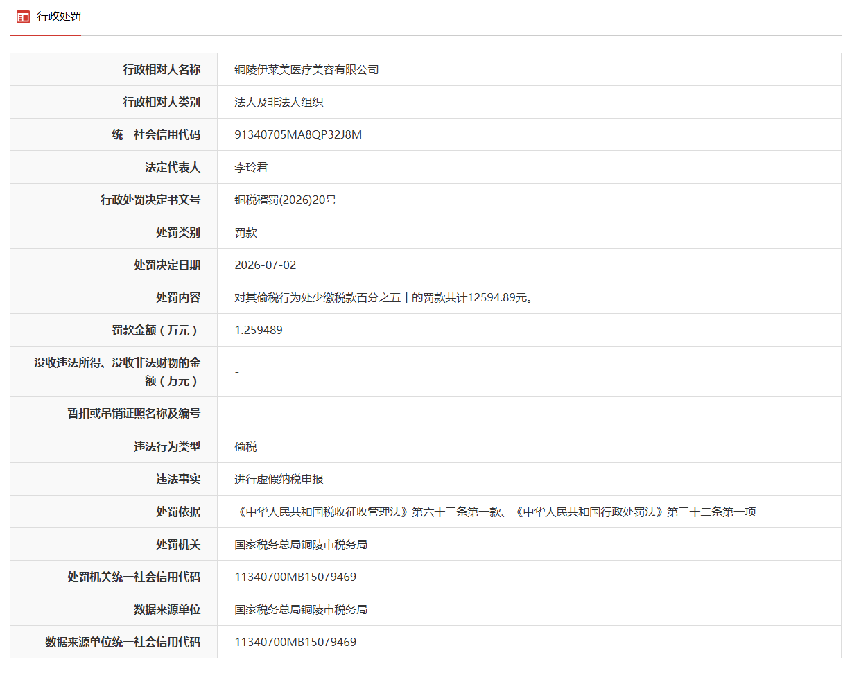
Task: Click the 数据来源单位统一社会信用代码 label
Action: pyautogui.click(x=123, y=642)
